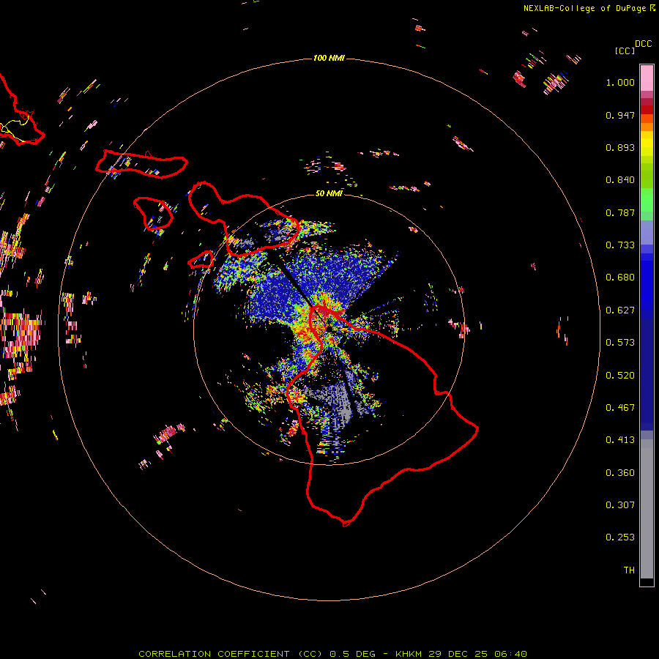Pick the pink color bar segment beside 1.000

(647, 78)
